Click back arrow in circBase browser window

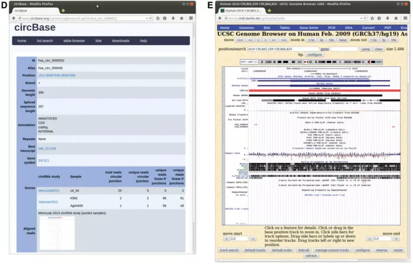tap(14, 18)
